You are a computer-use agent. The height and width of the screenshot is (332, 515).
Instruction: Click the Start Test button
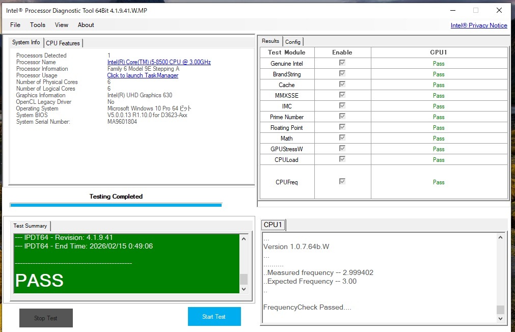pyautogui.click(x=214, y=317)
